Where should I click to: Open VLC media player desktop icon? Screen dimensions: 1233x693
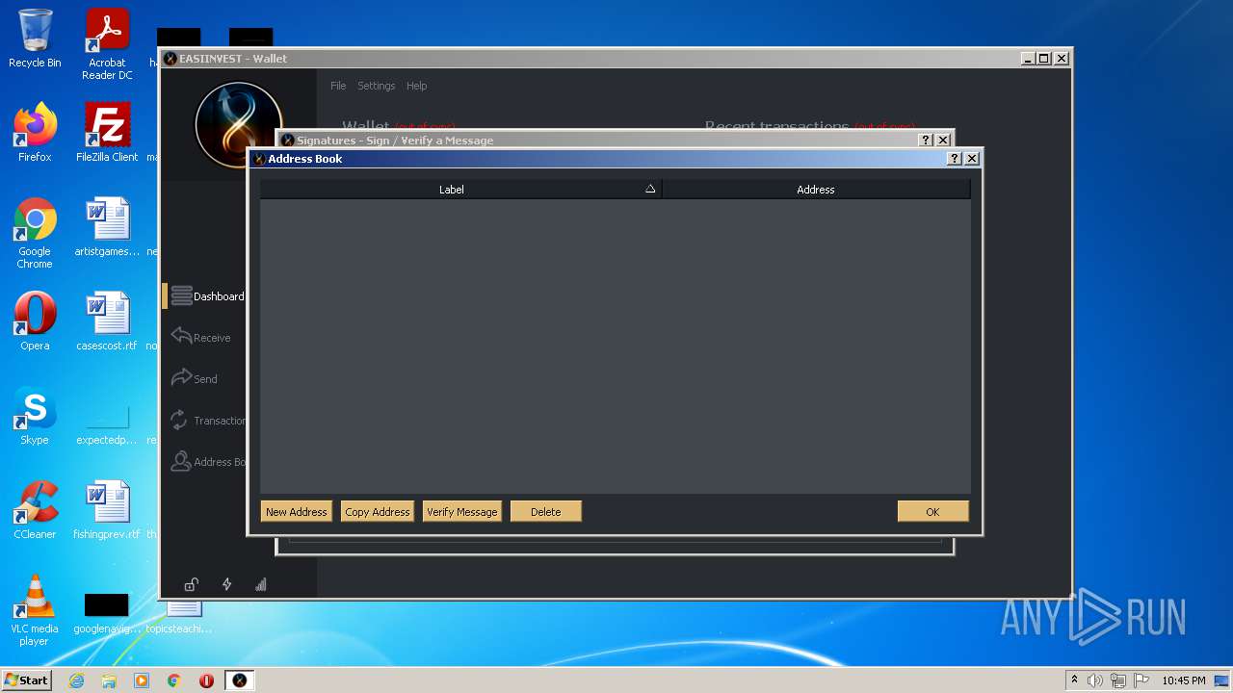35,610
